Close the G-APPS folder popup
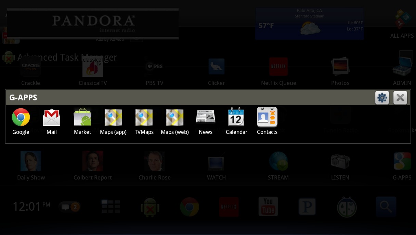 [400, 98]
